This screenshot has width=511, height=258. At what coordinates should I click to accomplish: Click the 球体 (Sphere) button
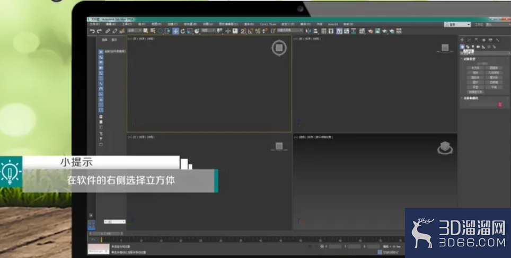coord(475,73)
